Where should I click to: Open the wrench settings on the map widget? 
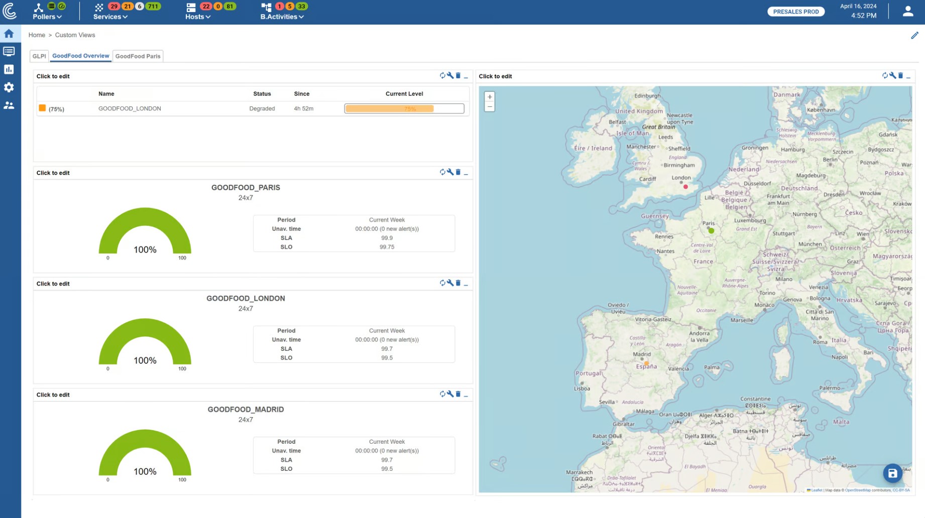point(893,75)
